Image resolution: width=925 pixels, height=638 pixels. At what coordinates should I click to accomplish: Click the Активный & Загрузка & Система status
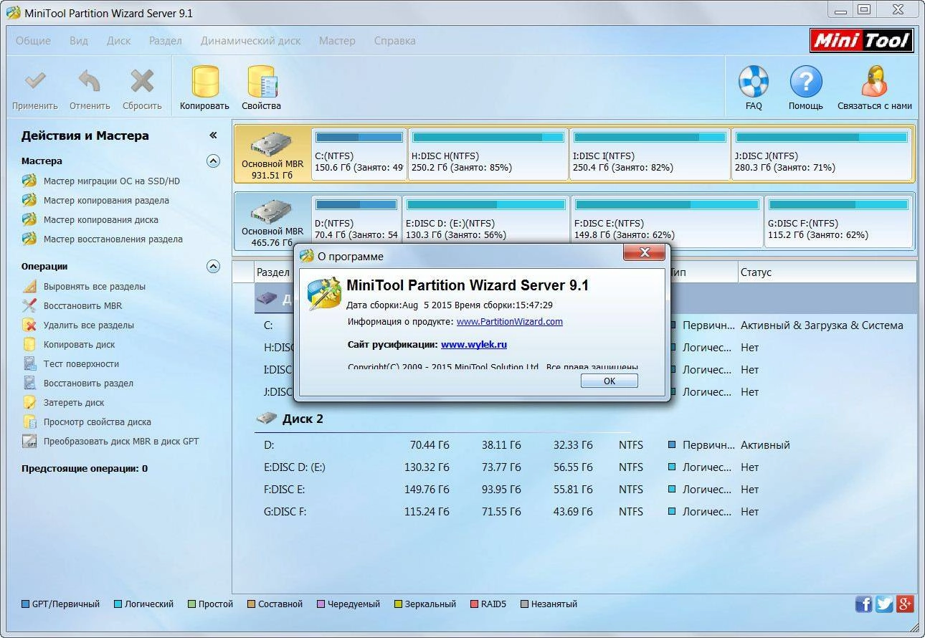(x=822, y=325)
